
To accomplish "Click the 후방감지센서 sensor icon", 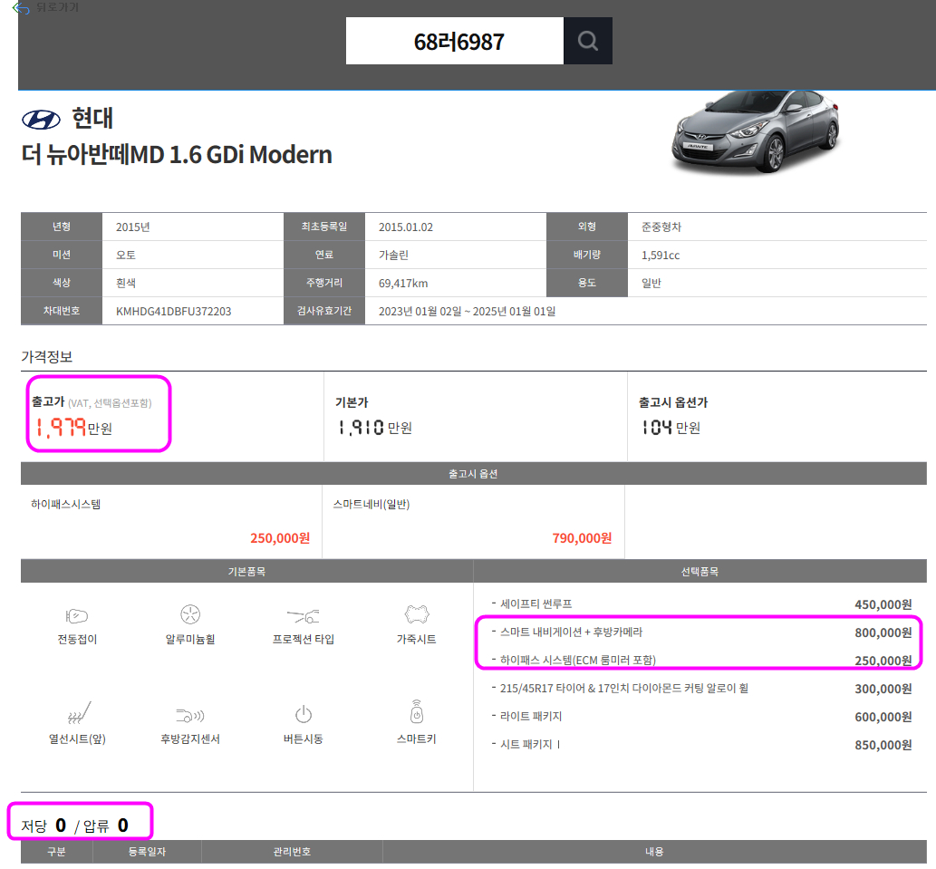I will (190, 715).
